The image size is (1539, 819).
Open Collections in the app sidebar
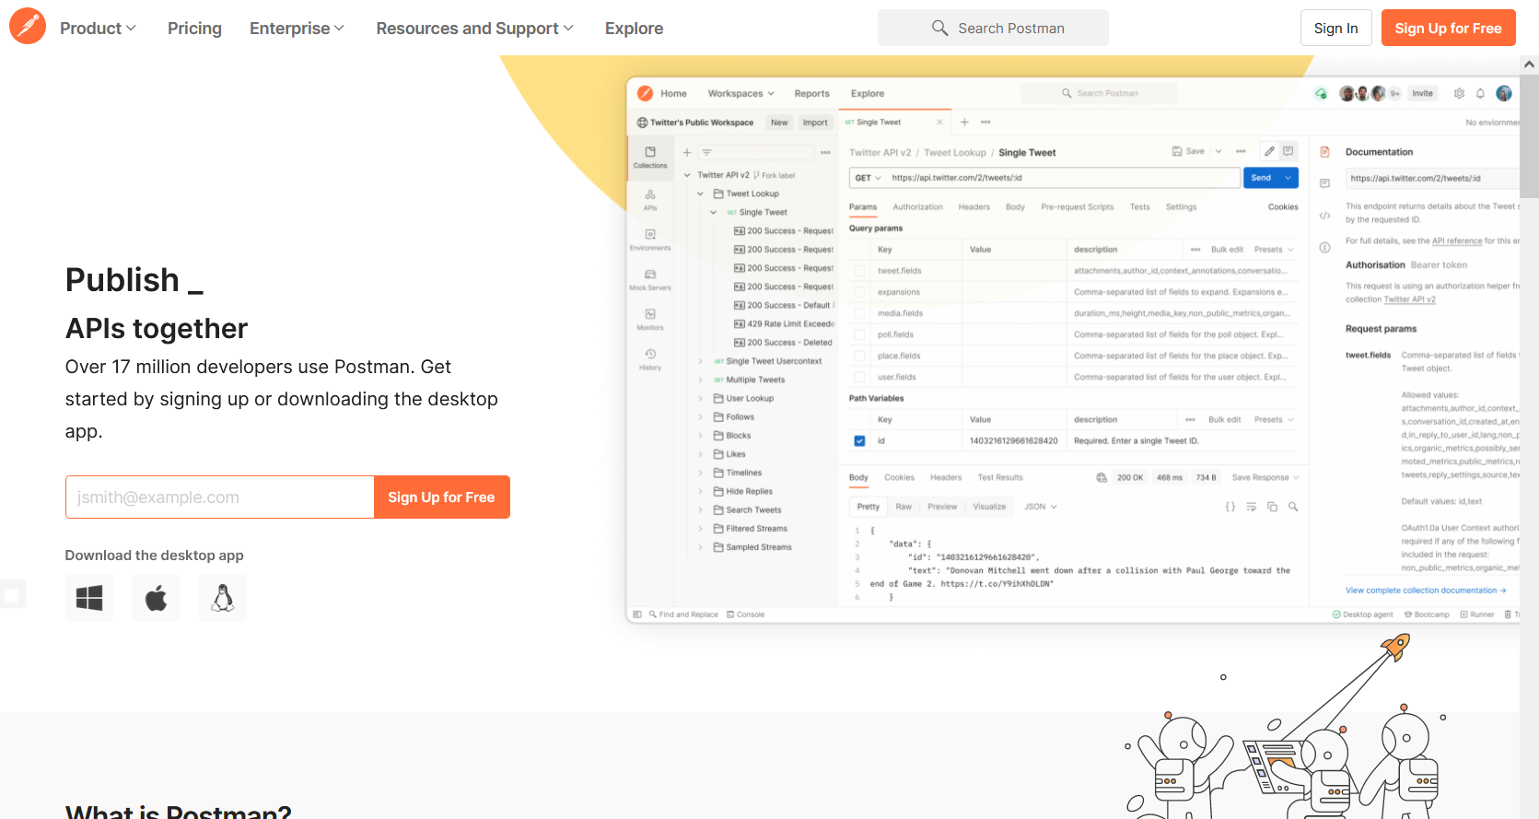pyautogui.click(x=650, y=157)
